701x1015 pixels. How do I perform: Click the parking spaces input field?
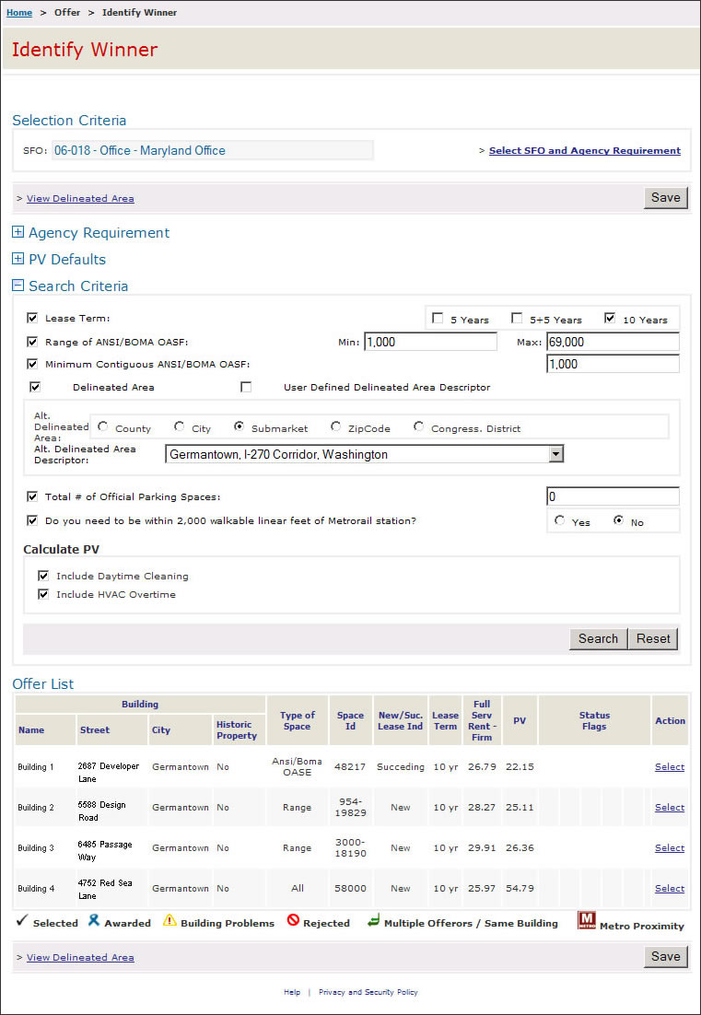coord(613,496)
